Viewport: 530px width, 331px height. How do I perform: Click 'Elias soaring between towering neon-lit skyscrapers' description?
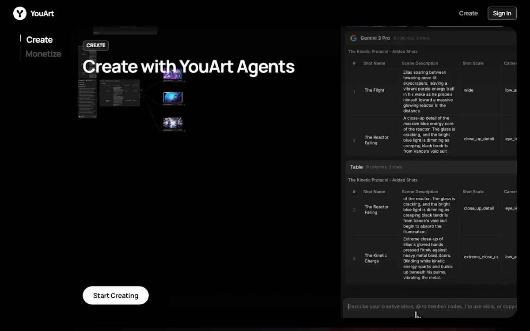tap(428, 91)
